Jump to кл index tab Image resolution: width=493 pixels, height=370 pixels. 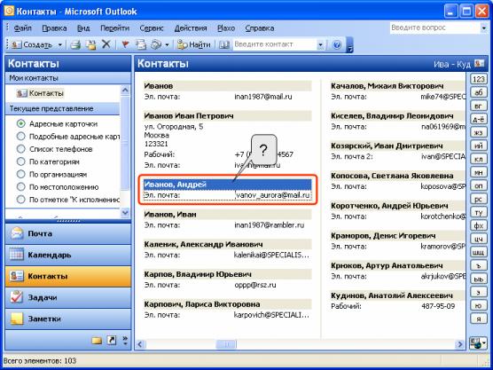click(x=479, y=159)
